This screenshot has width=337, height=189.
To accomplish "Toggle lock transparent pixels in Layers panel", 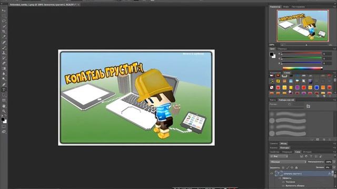I will point(283,167).
